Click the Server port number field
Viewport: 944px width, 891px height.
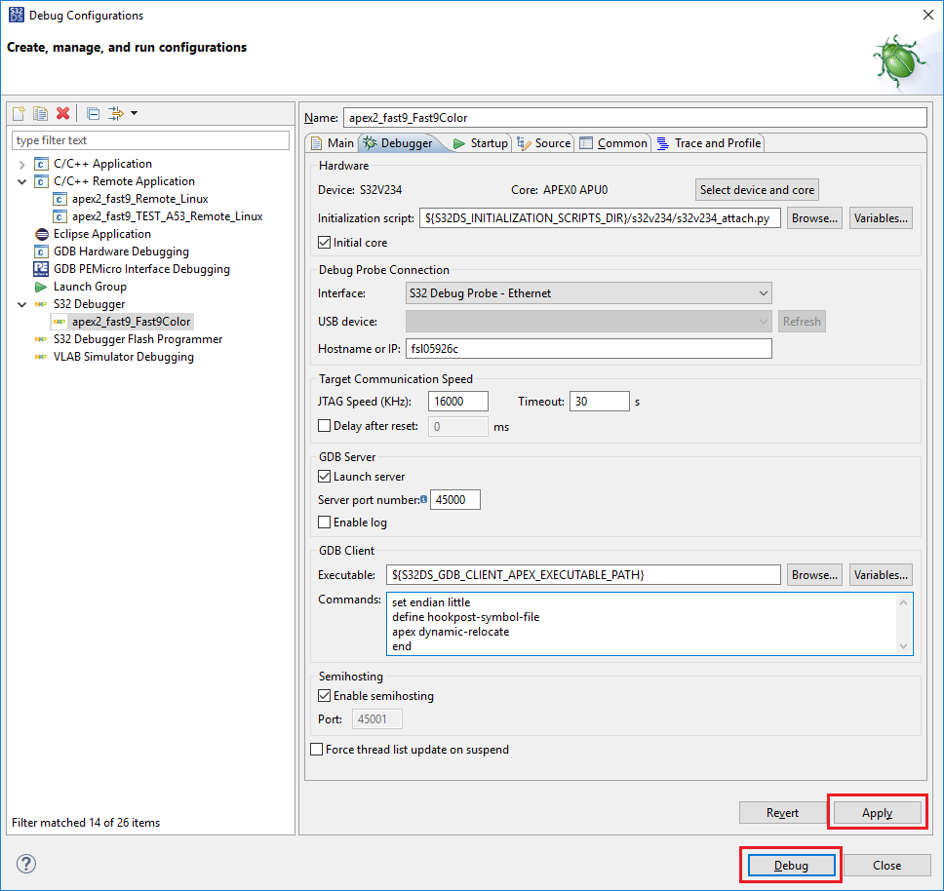pos(455,500)
